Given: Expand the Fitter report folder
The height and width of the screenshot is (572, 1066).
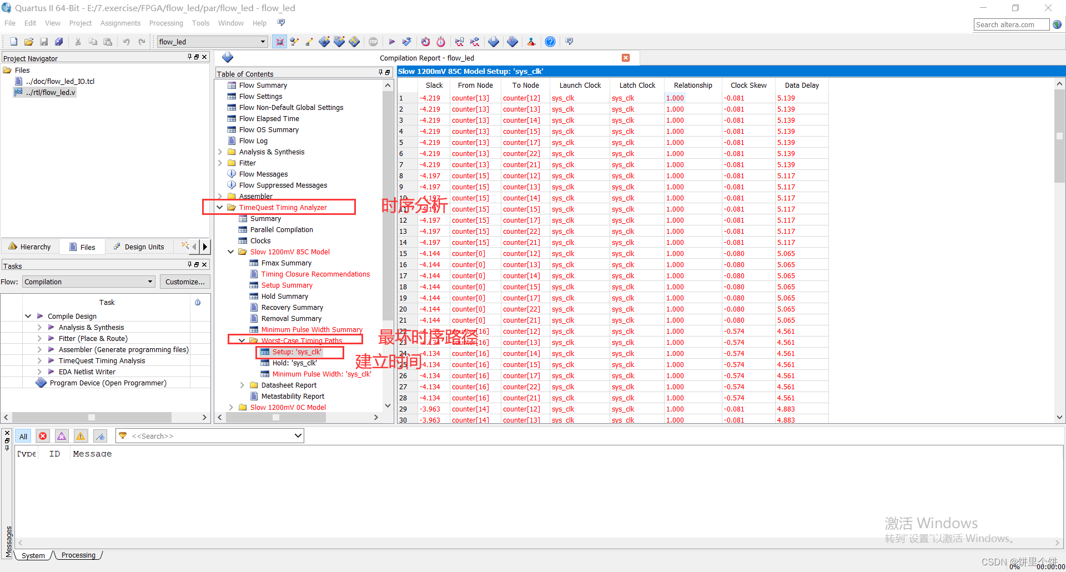Looking at the screenshot, I should pos(220,163).
